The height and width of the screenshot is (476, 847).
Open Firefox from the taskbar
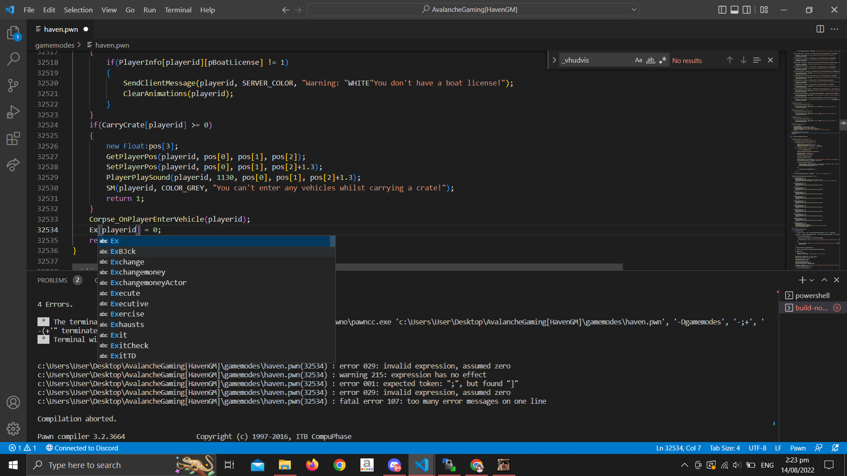click(312, 465)
